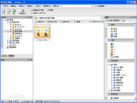Expand the My UC Files folder node
This screenshot has width=137, height=103.
pos(10,27)
